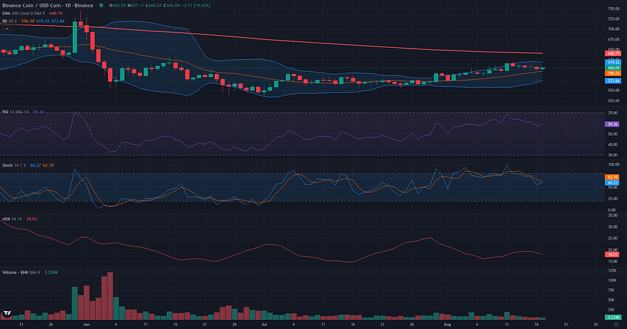Click the 18.01 value in ADX legend
Image resolution: width=627 pixels, height=329 pixels.
point(31,218)
